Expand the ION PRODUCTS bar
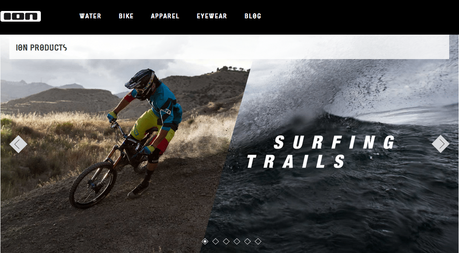Image resolution: width=459 pixels, height=253 pixels. point(229,47)
